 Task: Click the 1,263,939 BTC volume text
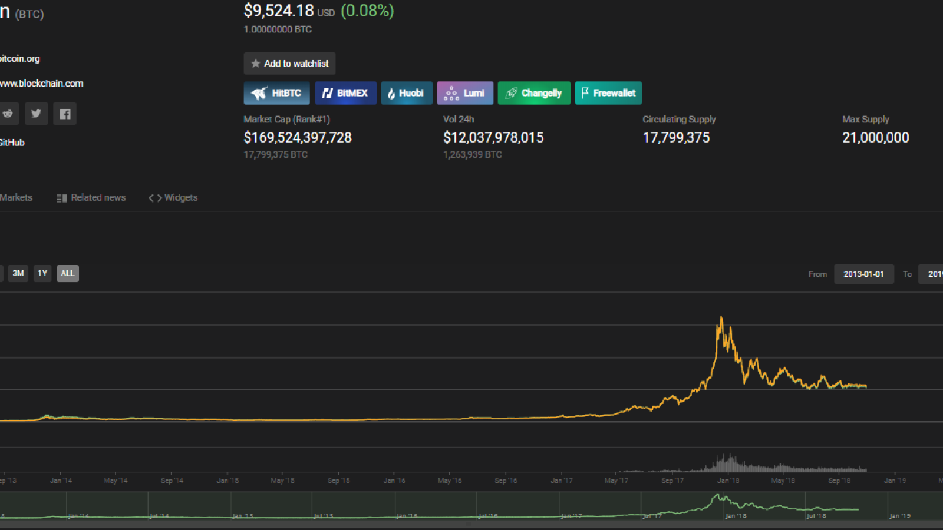(473, 155)
